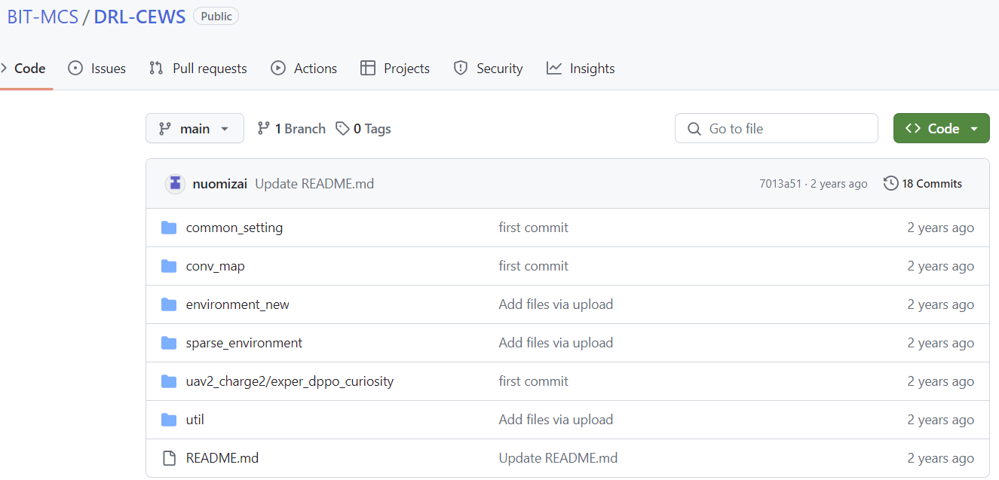
Task: Click the 7013a51 commit hash link
Action: pos(780,184)
